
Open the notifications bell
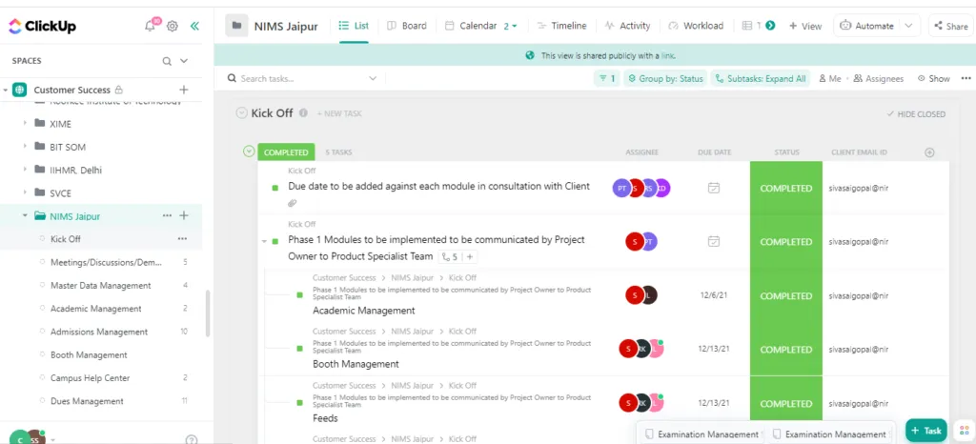(x=150, y=26)
